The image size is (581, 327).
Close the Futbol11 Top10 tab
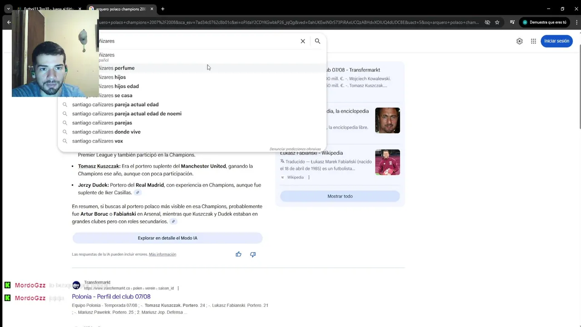tap(80, 9)
